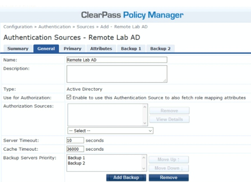Image resolution: width=251 pixels, height=182 pixels.
Task: Open the Authorization Sources Select dropdown
Action: (x=110, y=130)
